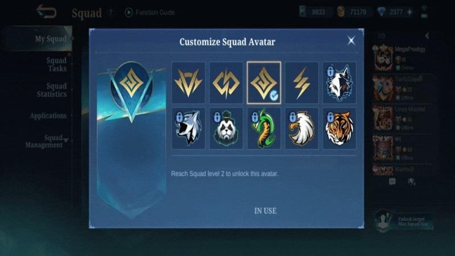Click the IN USE button
Viewport: 455px width, 256px height.
[265, 210]
